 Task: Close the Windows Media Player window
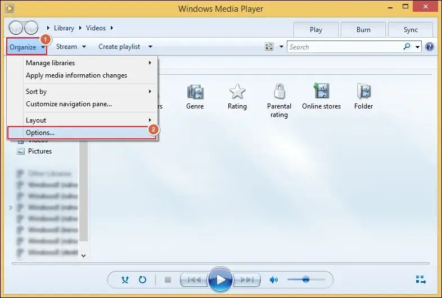tap(425, 7)
